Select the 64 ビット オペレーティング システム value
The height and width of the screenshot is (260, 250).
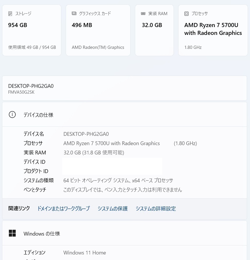click(118, 180)
